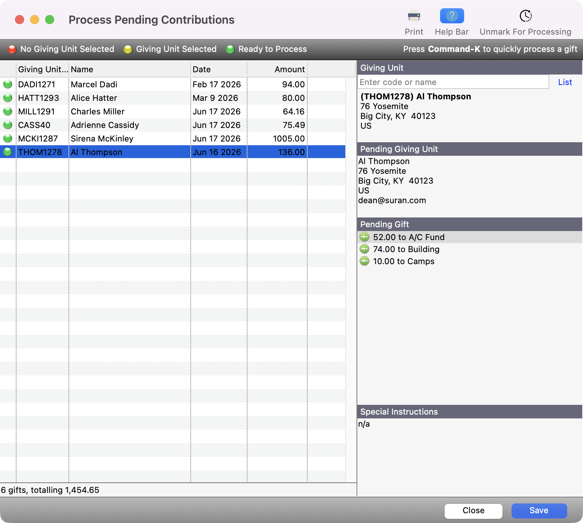The width and height of the screenshot is (583, 523).
Task: Click the amount 94.00
Action: click(293, 84)
